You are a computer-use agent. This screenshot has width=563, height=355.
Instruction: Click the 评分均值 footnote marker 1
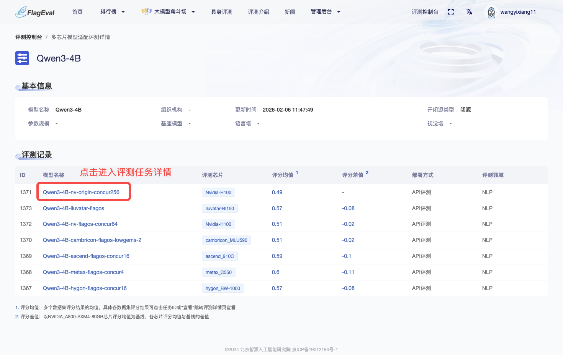298,172
